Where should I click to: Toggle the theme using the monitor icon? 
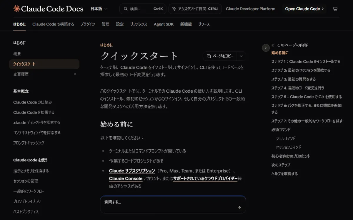click(335, 9)
